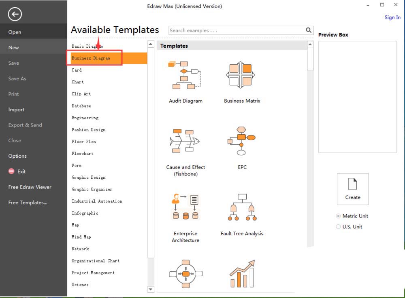
Task: Choose the Organizational Chart category
Action: pos(96,261)
